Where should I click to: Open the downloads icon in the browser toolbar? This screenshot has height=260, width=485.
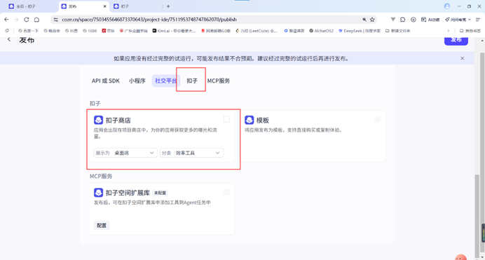pyautogui.click(x=414, y=20)
